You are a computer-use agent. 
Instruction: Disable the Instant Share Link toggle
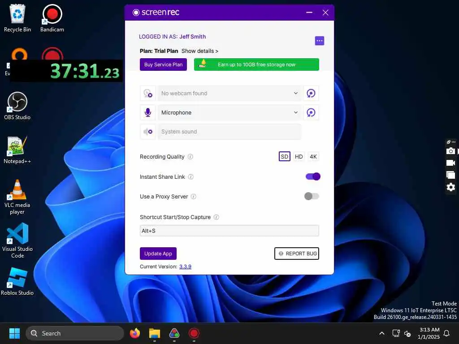(313, 176)
